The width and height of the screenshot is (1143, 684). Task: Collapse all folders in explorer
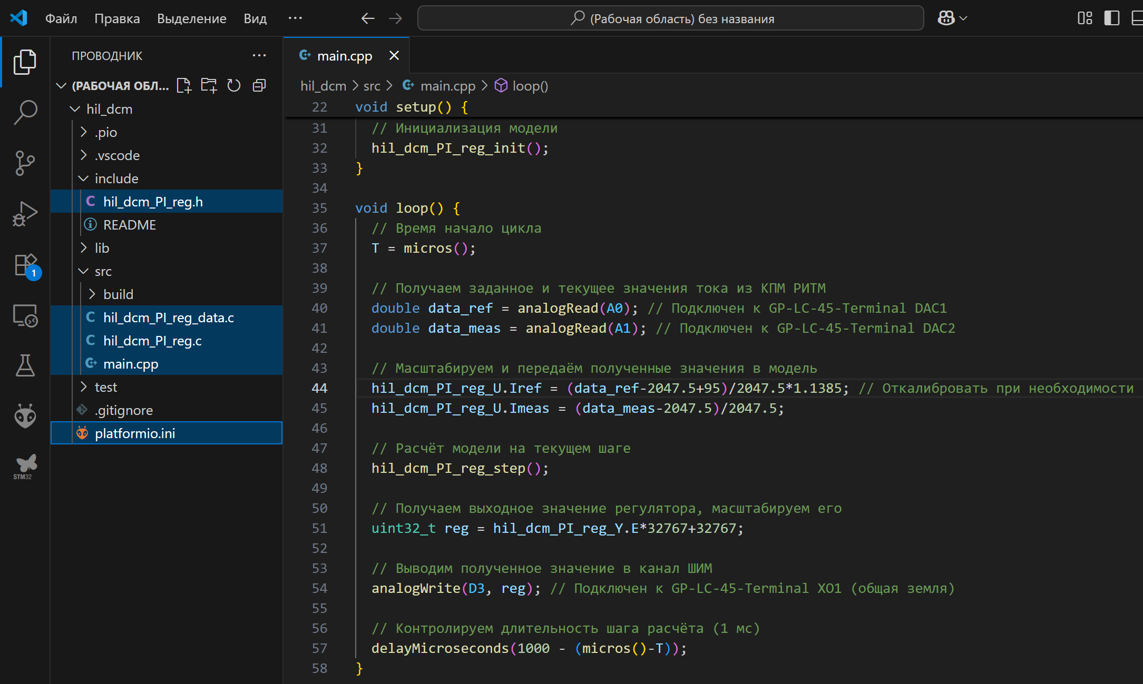tap(259, 85)
